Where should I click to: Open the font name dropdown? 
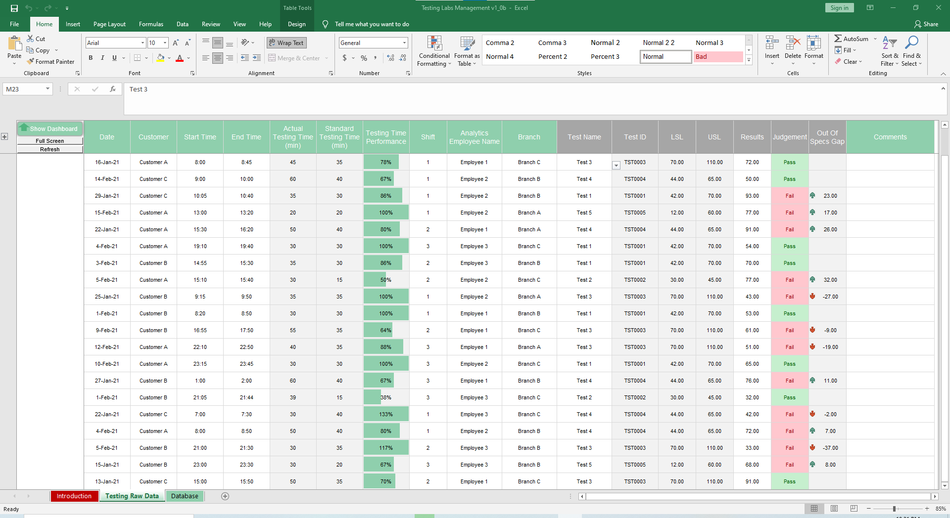(142, 43)
